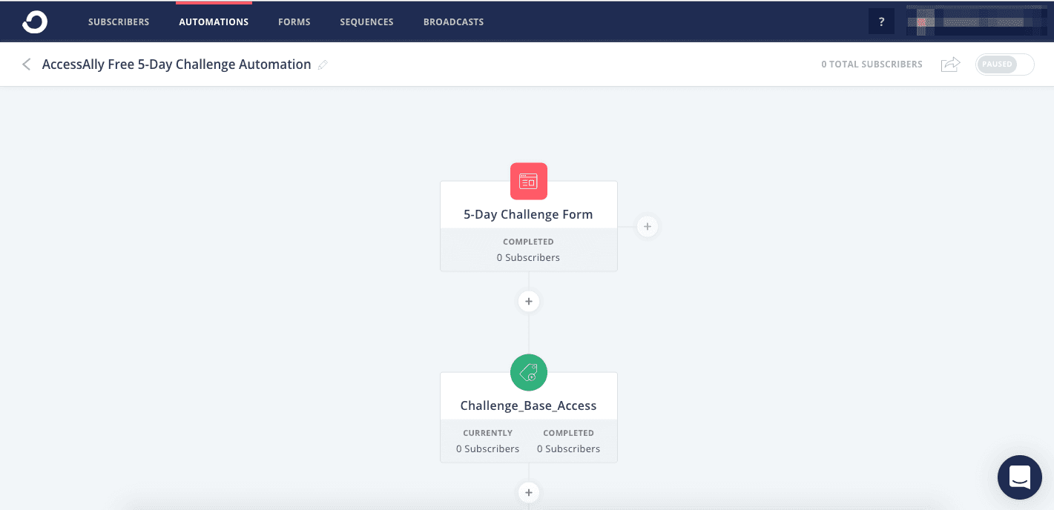Open the blurred account menu

(x=976, y=21)
